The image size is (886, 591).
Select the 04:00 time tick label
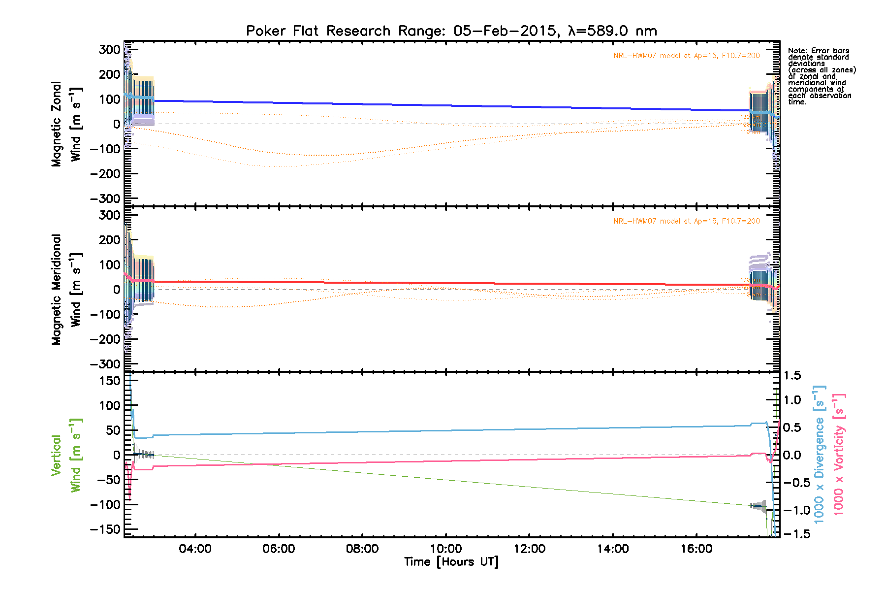[x=195, y=549]
